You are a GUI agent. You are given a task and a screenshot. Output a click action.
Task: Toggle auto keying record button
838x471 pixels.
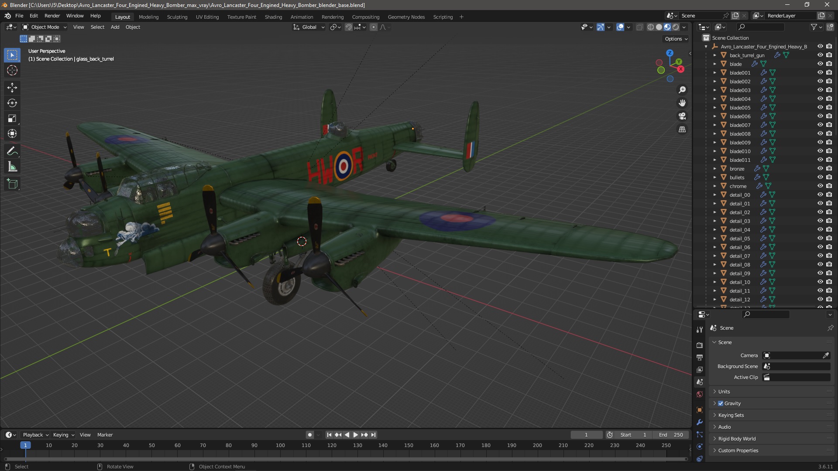(309, 435)
